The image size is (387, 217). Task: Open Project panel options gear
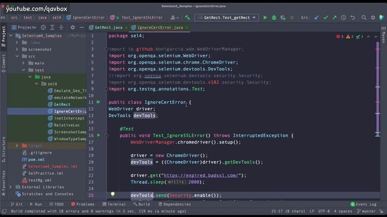coord(73,28)
